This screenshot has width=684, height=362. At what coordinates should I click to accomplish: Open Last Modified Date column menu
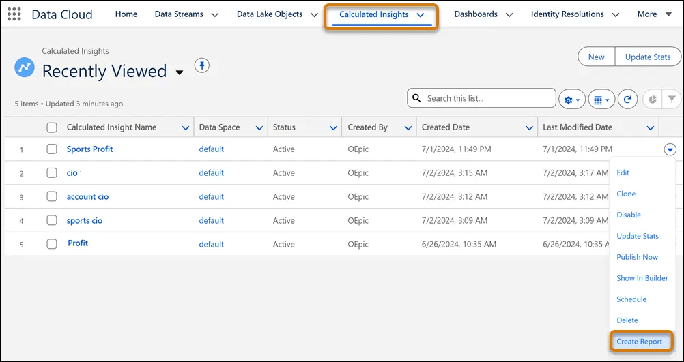(x=651, y=128)
